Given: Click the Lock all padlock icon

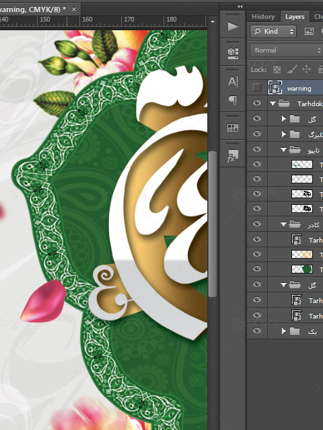Looking at the screenshot, I should coord(320,69).
